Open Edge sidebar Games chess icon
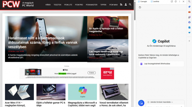The height and width of the screenshot is (107, 192). click(x=189, y=17)
